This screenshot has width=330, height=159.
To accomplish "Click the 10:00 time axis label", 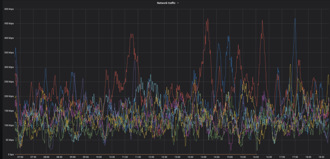I will point(99,157).
